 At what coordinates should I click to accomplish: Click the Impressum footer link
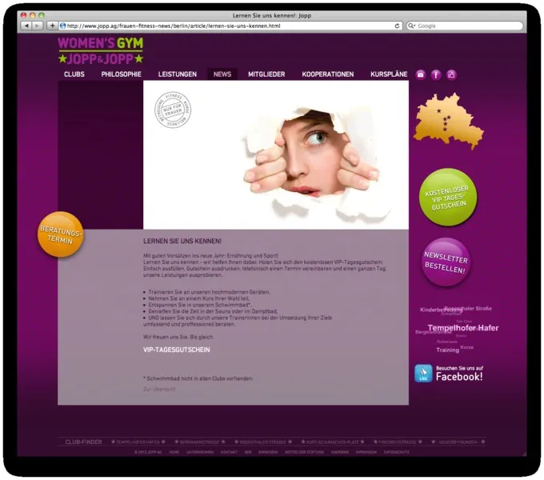coord(366,452)
